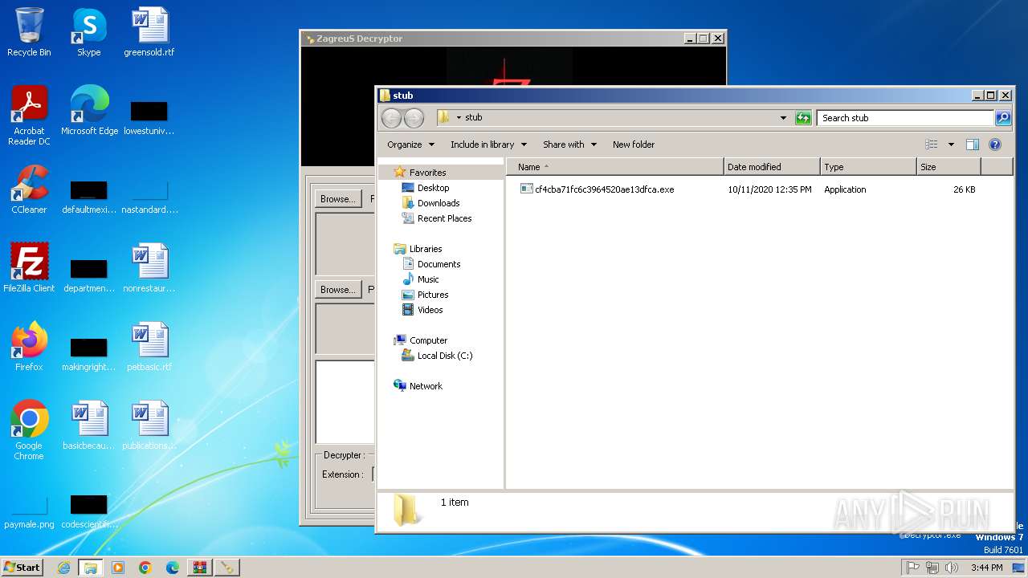Open Microsoft Edge desktop shortcut

click(89, 111)
